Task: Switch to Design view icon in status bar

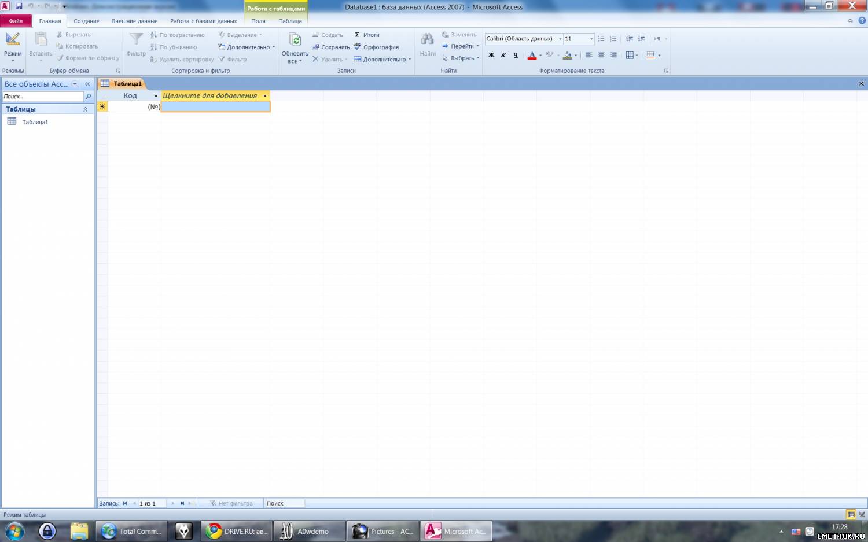Action: [862, 514]
